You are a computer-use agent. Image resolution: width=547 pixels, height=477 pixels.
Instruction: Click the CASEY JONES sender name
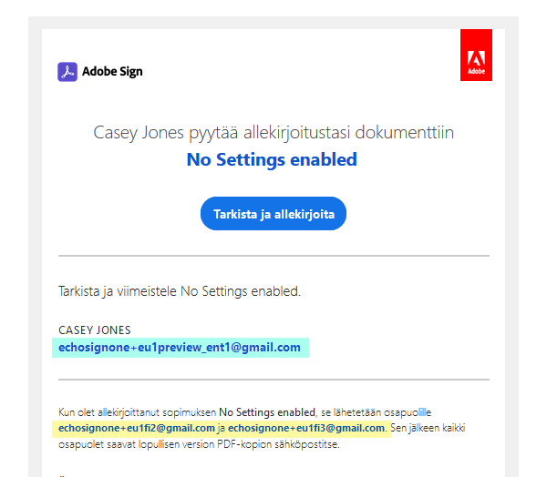pos(95,330)
